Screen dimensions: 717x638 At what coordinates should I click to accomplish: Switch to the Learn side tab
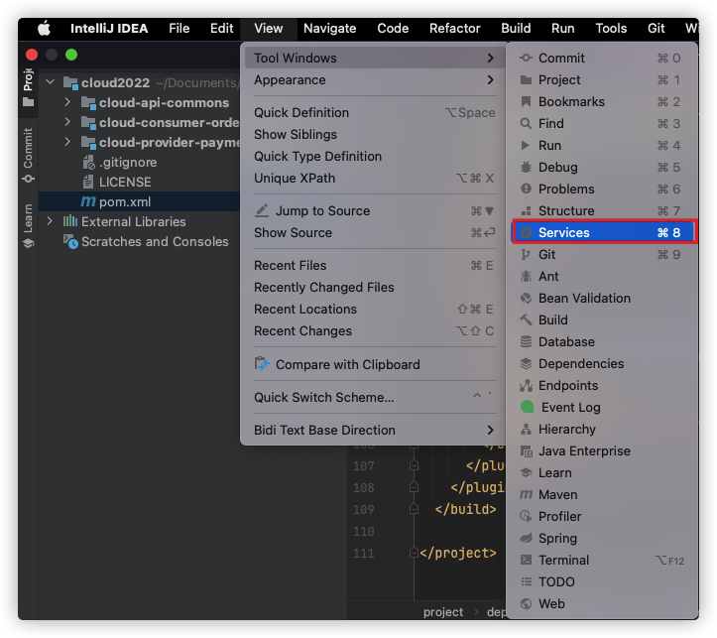(29, 225)
